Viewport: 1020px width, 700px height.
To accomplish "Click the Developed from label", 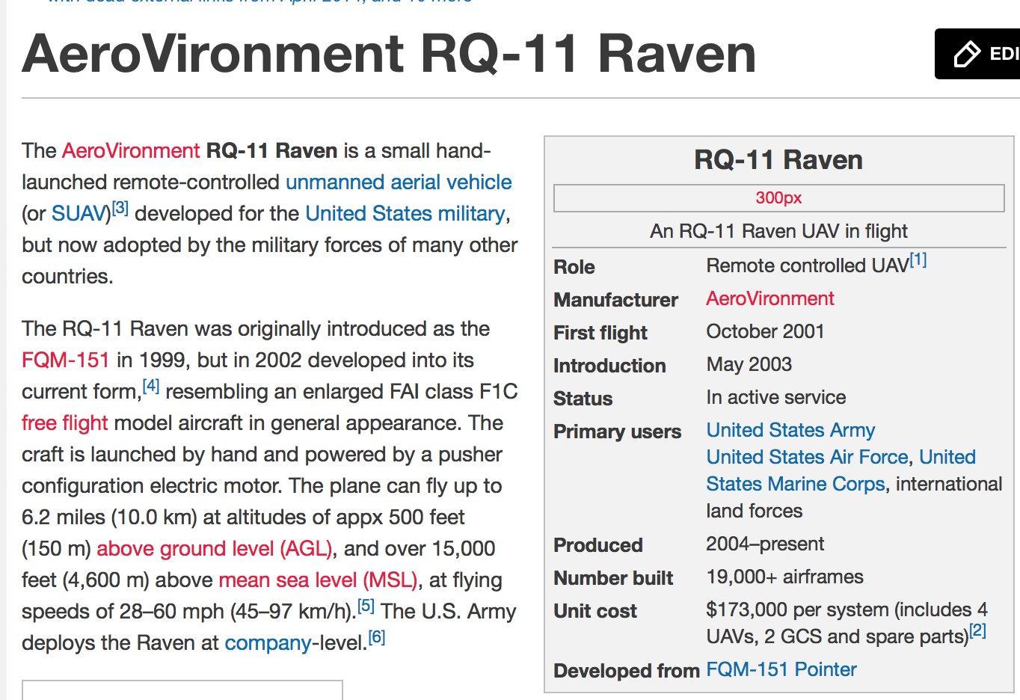I will click(627, 672).
